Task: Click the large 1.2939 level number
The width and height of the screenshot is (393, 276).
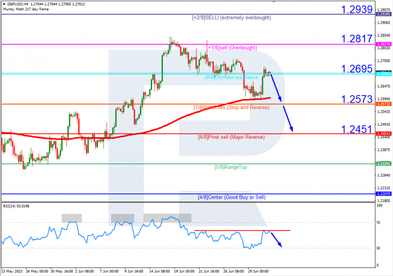Action: click(x=357, y=10)
